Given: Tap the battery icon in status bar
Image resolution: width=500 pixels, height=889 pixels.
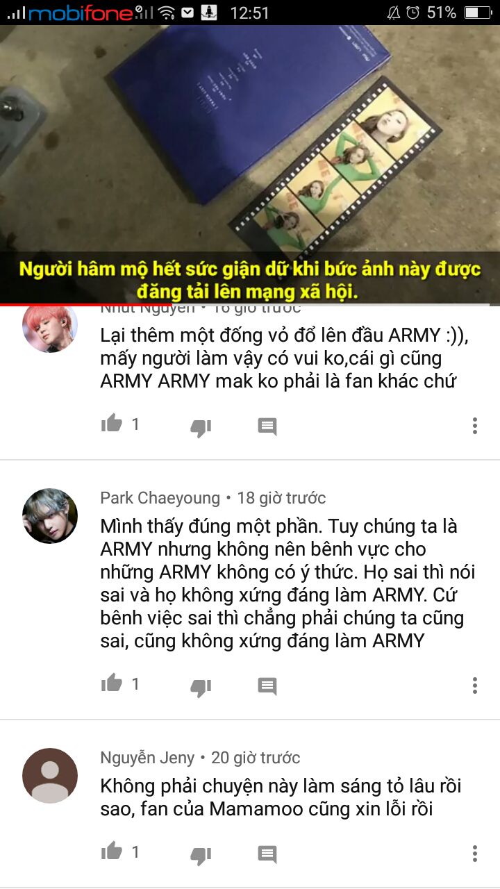Looking at the screenshot, I should coord(478,13).
